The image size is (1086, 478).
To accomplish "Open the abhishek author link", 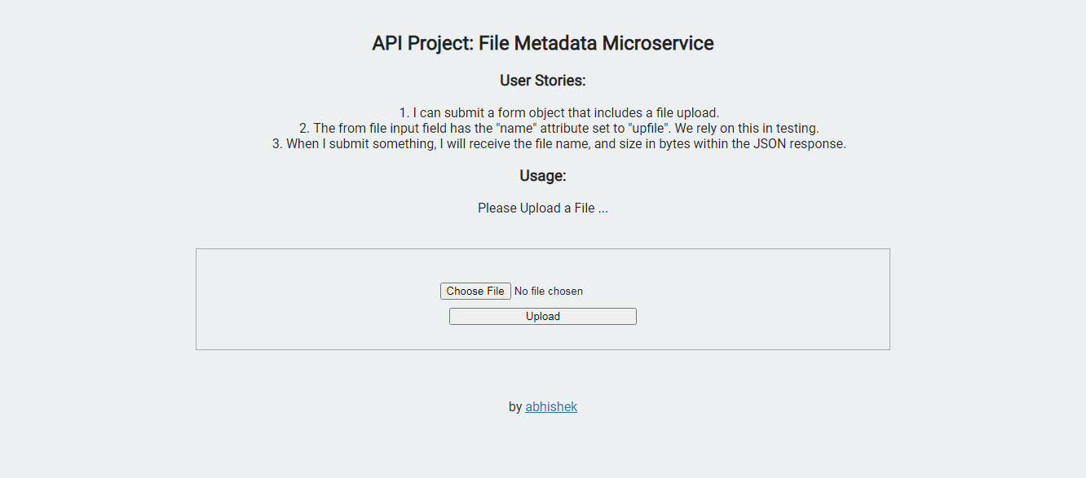I will click(551, 406).
